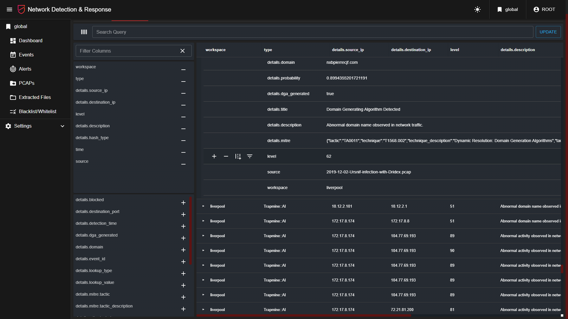Open Extracted Files page
The image size is (568, 319).
[35, 97]
